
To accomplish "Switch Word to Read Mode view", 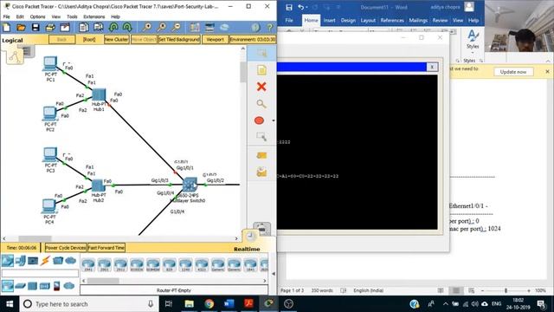I will (x=441, y=290).
